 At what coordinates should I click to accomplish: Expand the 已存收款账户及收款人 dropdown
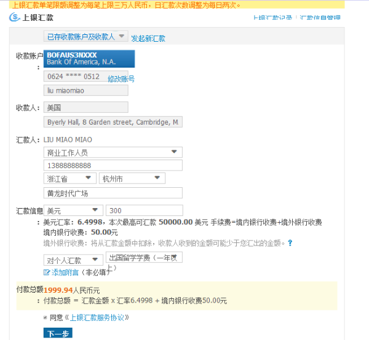87,37
